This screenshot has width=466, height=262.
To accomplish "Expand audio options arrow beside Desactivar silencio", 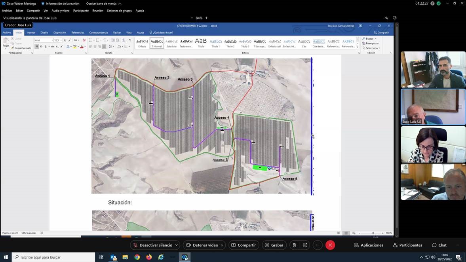I will (x=177, y=245).
